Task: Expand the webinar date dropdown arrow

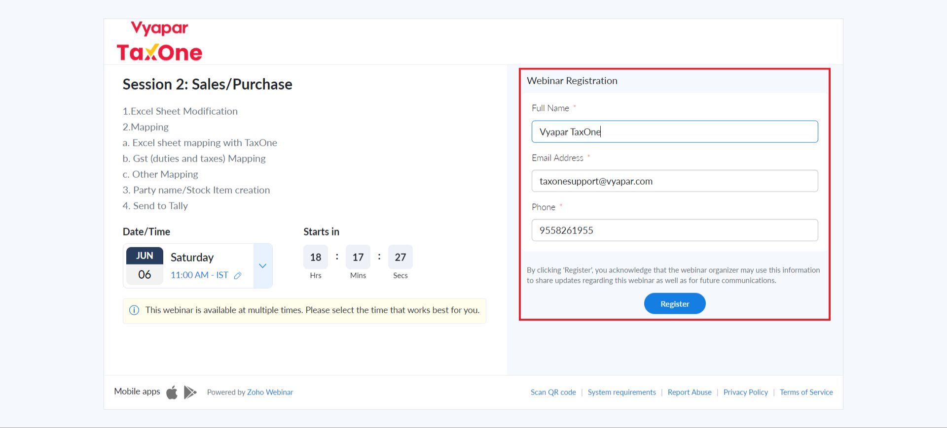Action: (263, 266)
